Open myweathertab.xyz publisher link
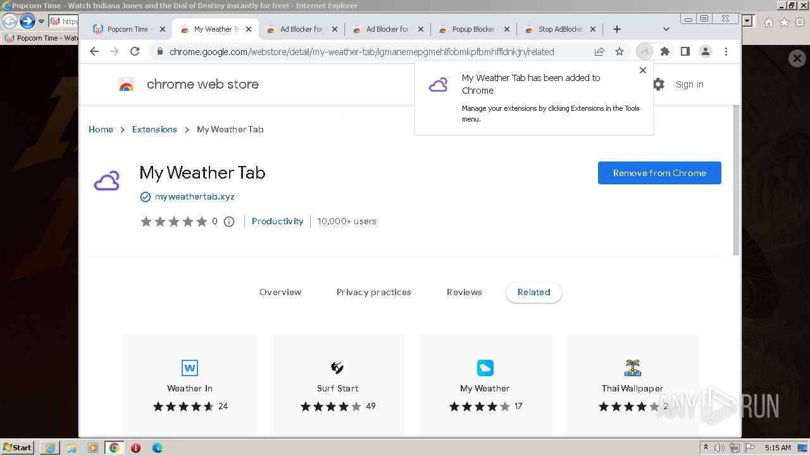This screenshot has width=810, height=456. (194, 196)
